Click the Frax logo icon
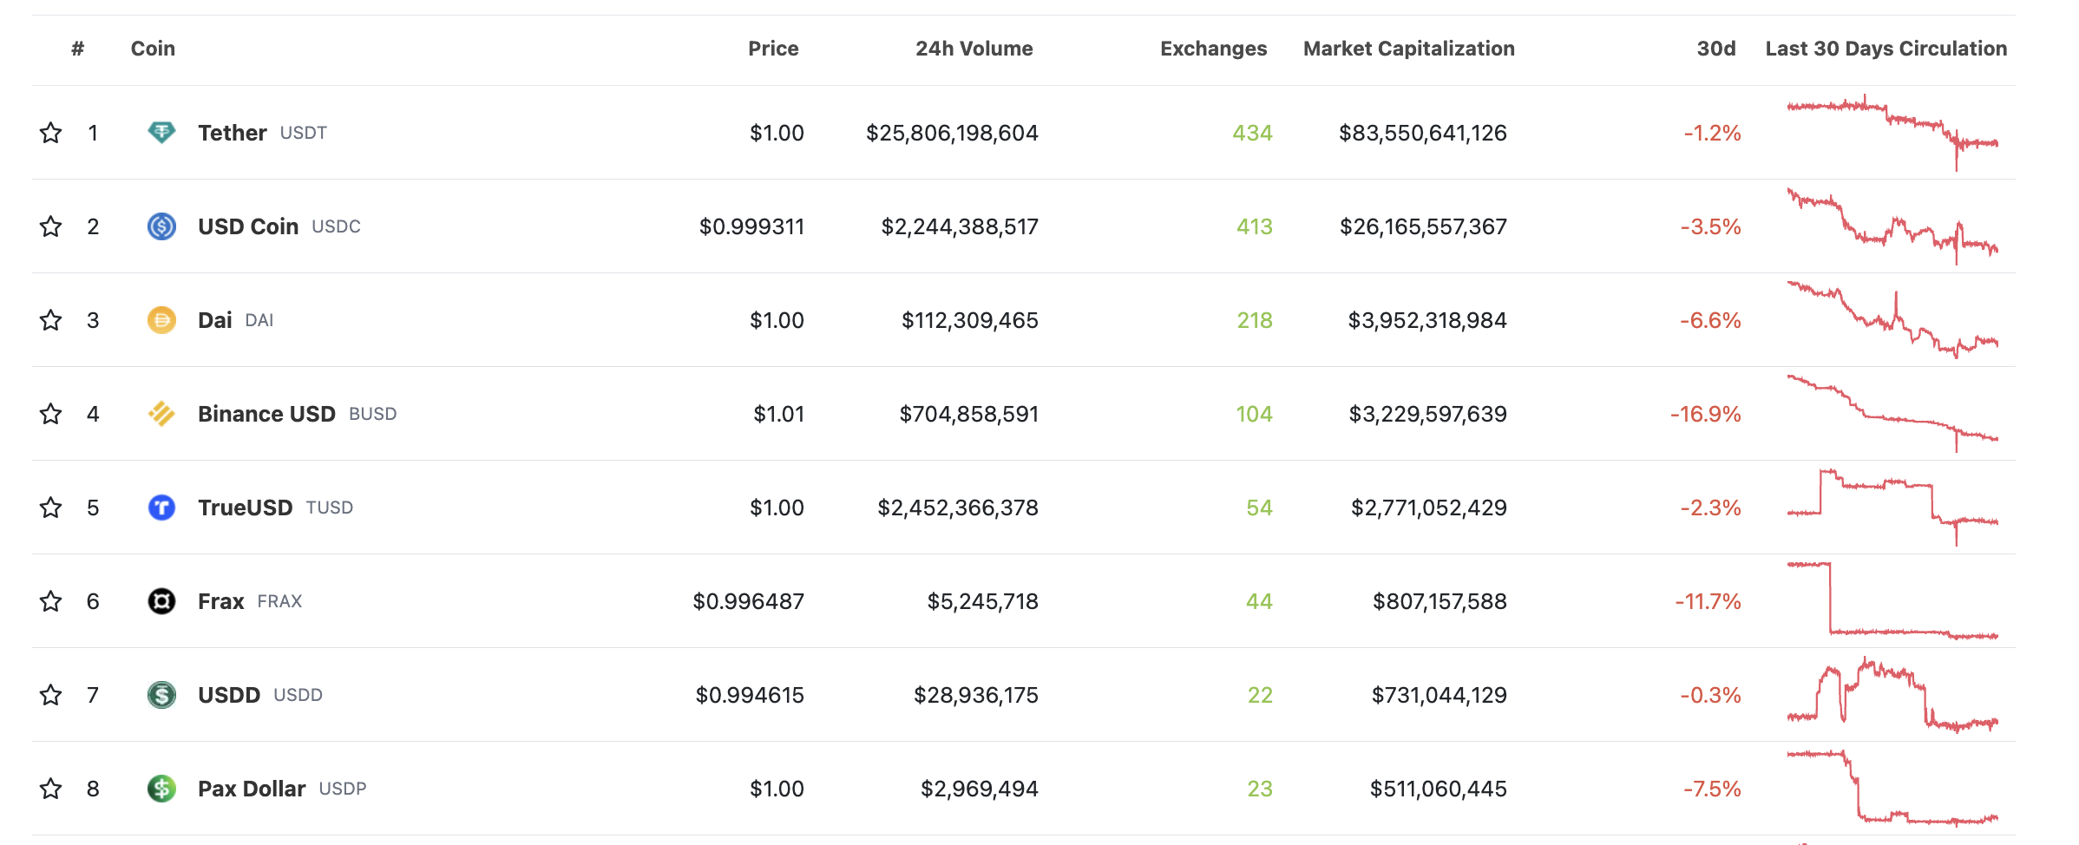Screen dimensions: 2079x845 click(x=161, y=601)
